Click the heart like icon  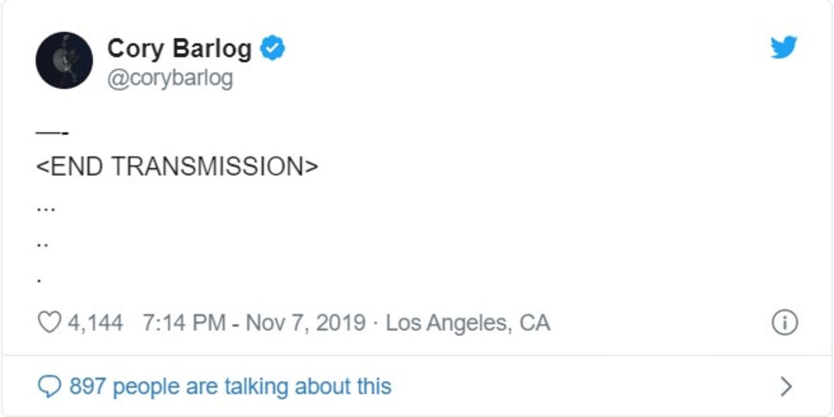[x=49, y=322]
